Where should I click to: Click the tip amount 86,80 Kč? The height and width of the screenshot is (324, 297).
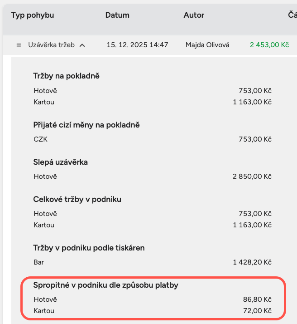[x=257, y=299]
